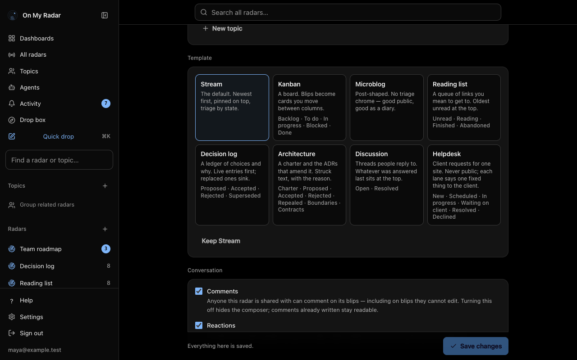Click the search magnifier icon
Viewport: 577px width, 360px height.
coord(204,13)
